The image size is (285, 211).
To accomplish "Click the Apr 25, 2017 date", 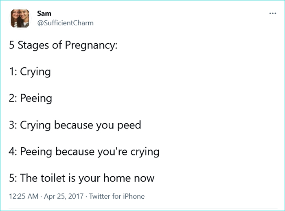I will 64,196.
